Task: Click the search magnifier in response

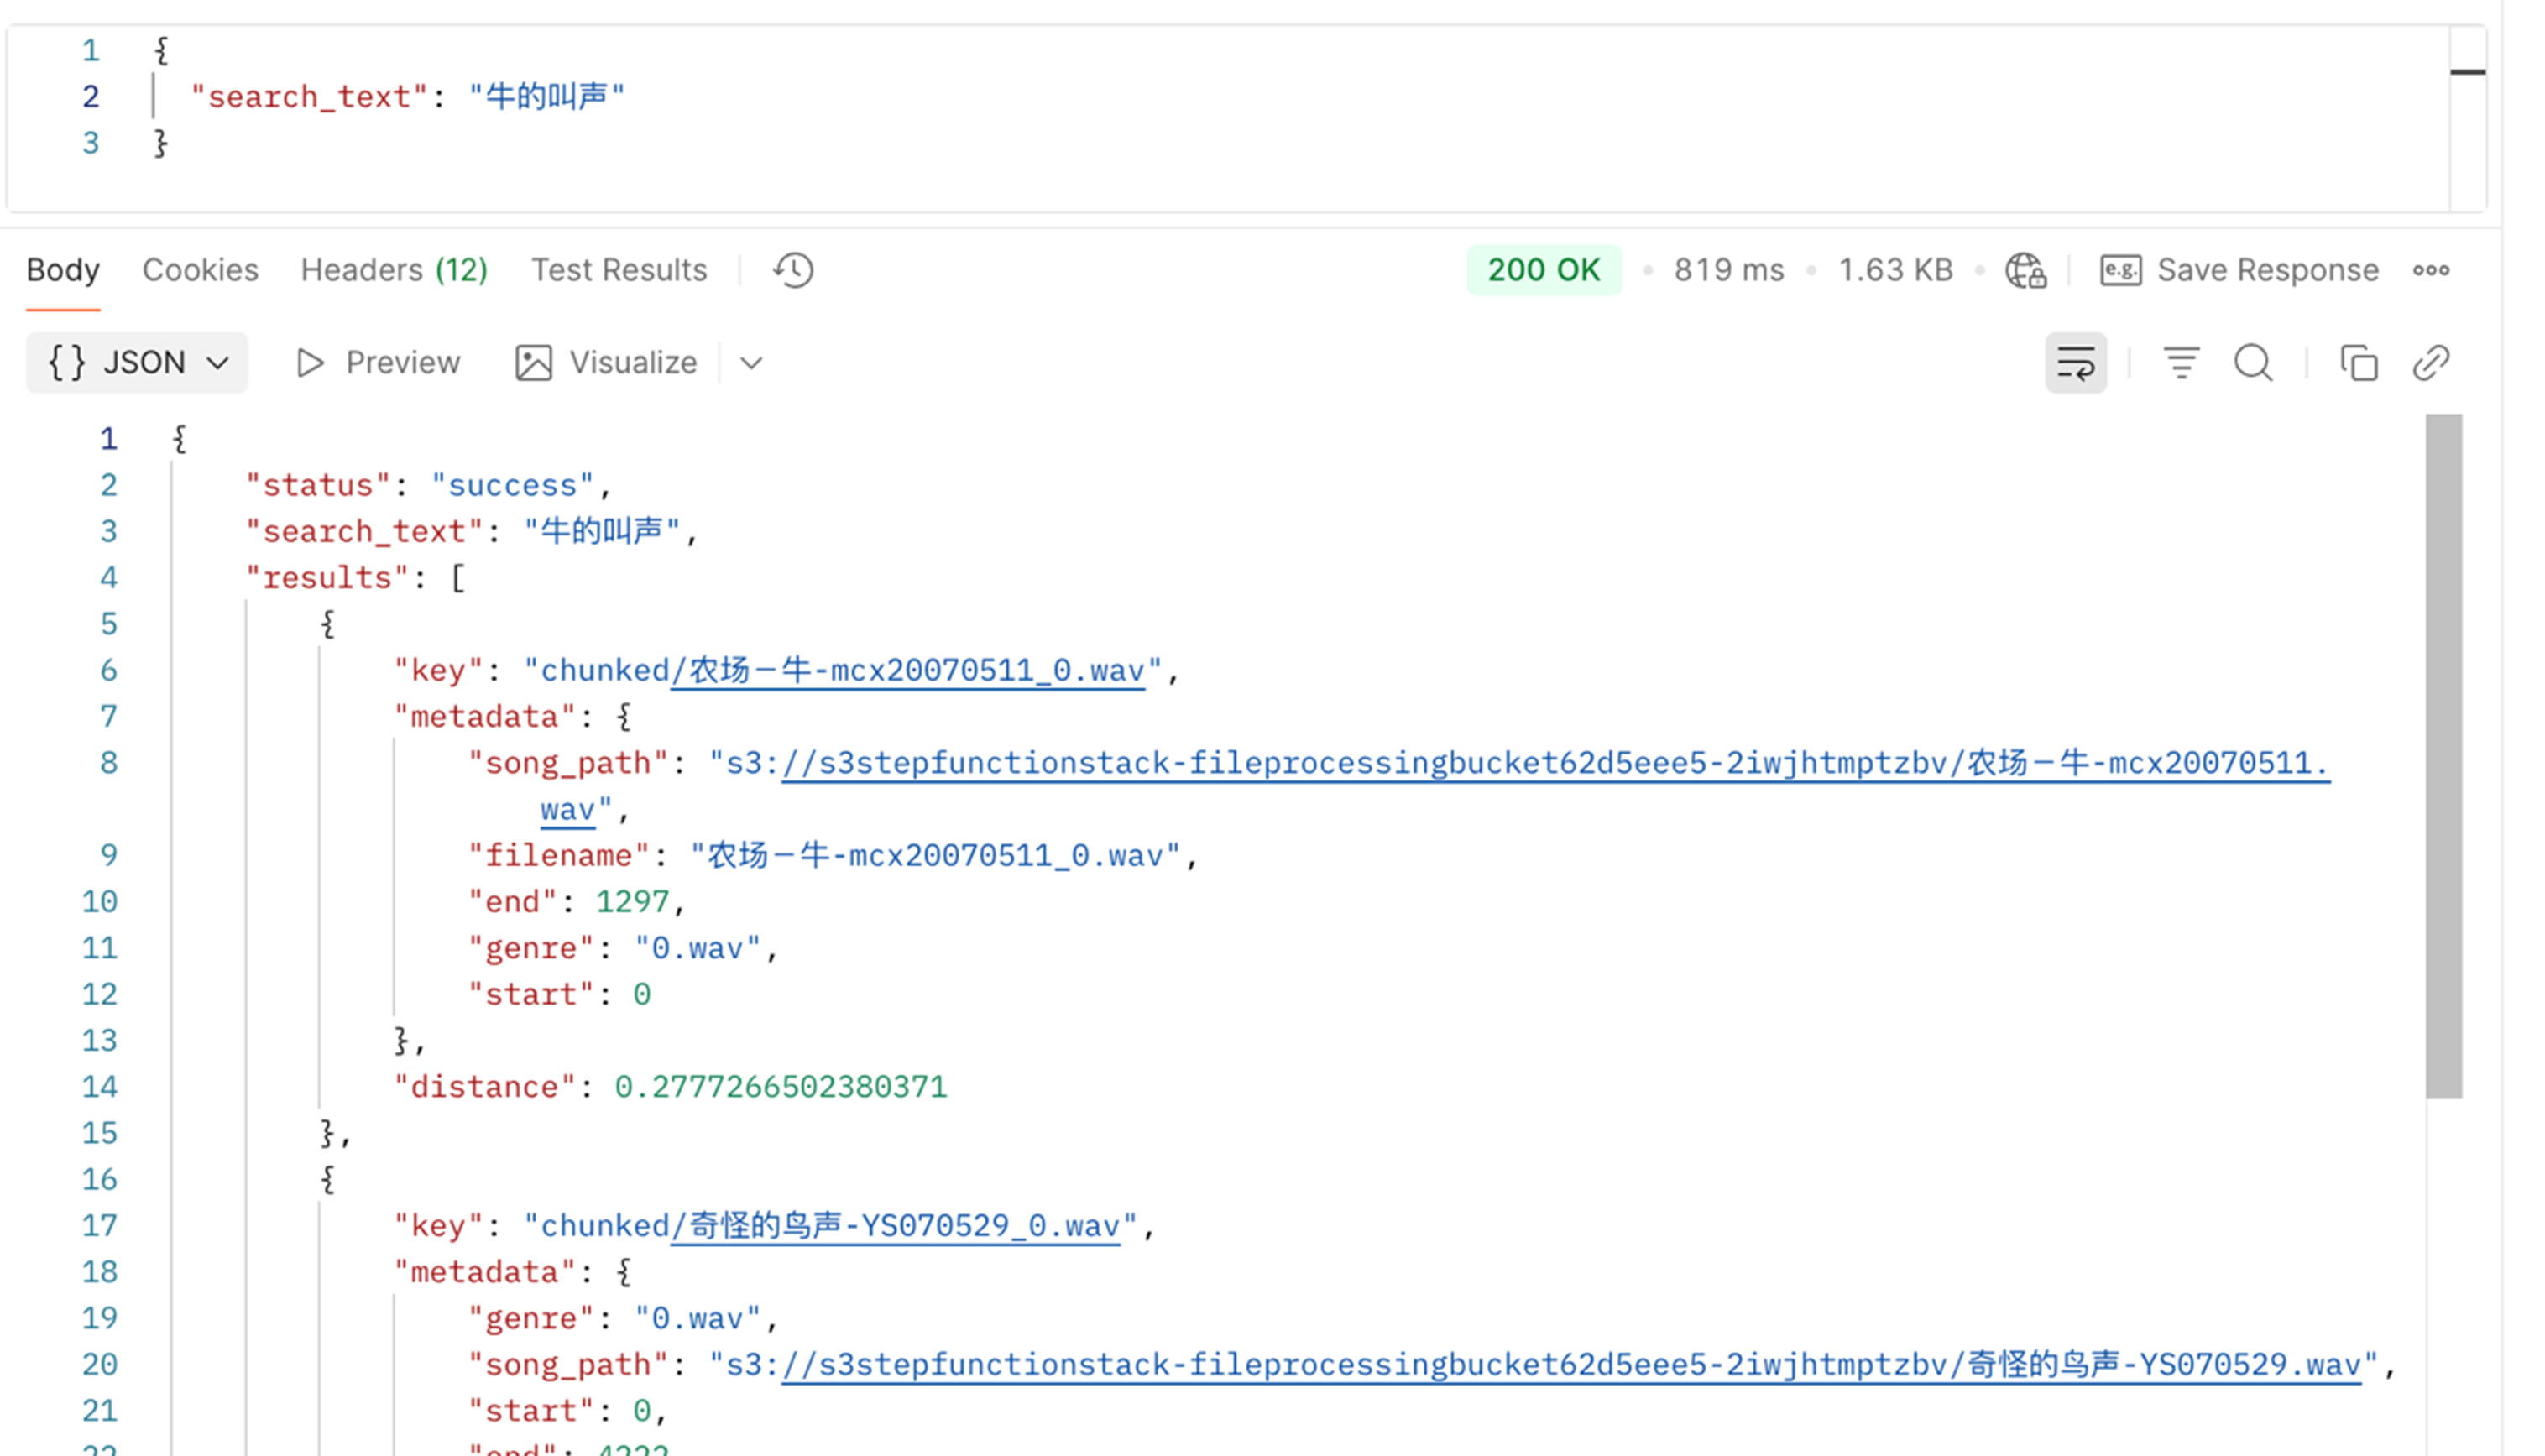Action: tap(2253, 363)
